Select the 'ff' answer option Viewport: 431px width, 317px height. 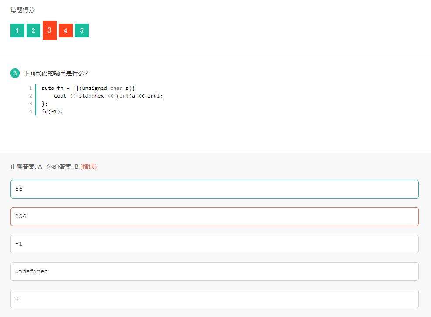(214, 189)
